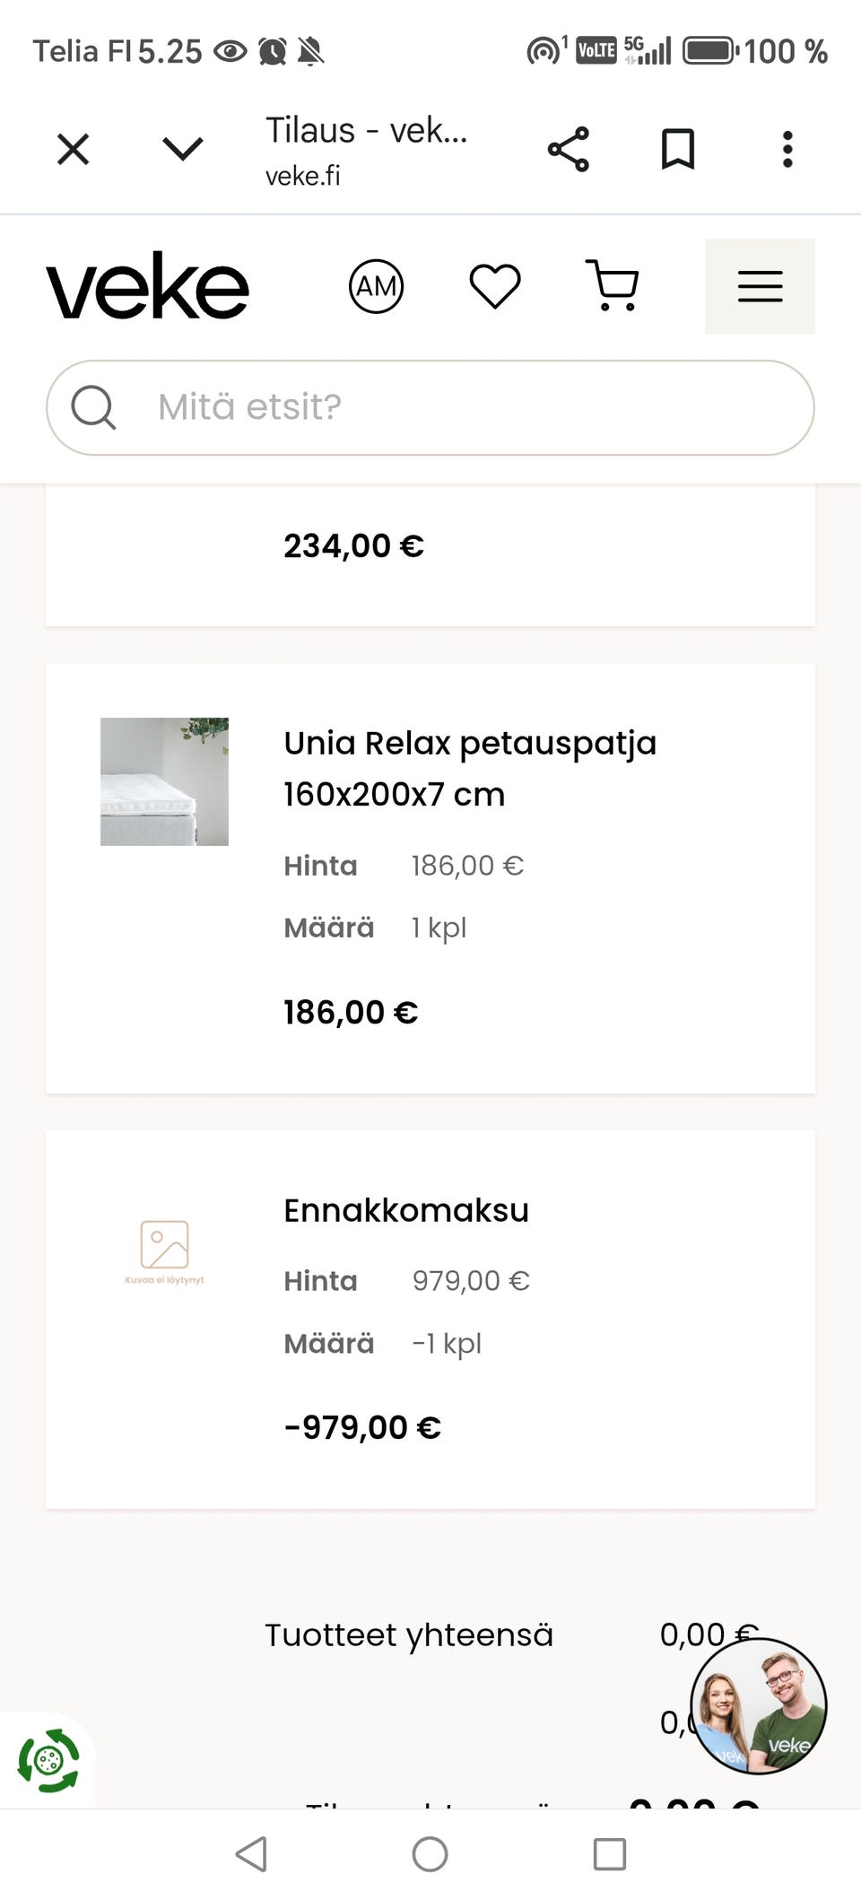The image size is (861, 1900).
Task: Open Unia Relax petauspatja product thumbnail
Action: 164,781
